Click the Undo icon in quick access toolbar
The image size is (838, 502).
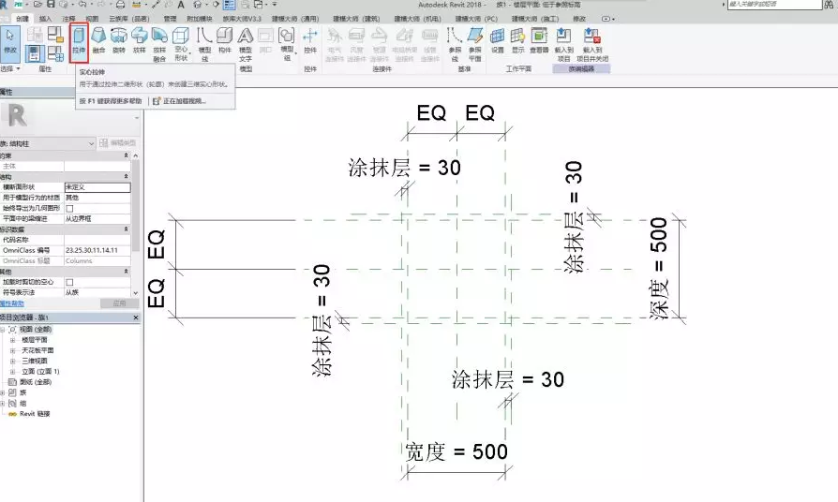82,5
